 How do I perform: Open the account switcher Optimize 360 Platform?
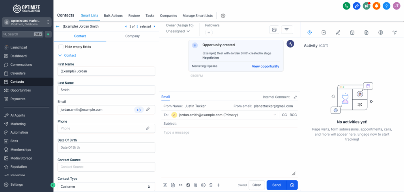pyautogui.click(x=26, y=22)
